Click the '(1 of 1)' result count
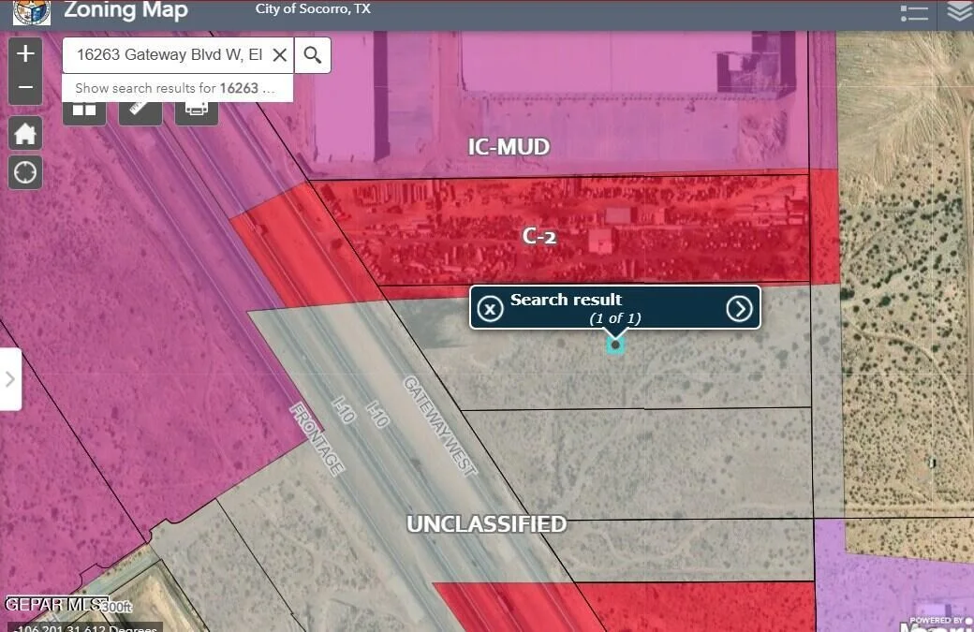The height and width of the screenshot is (632, 974). pyautogui.click(x=615, y=317)
